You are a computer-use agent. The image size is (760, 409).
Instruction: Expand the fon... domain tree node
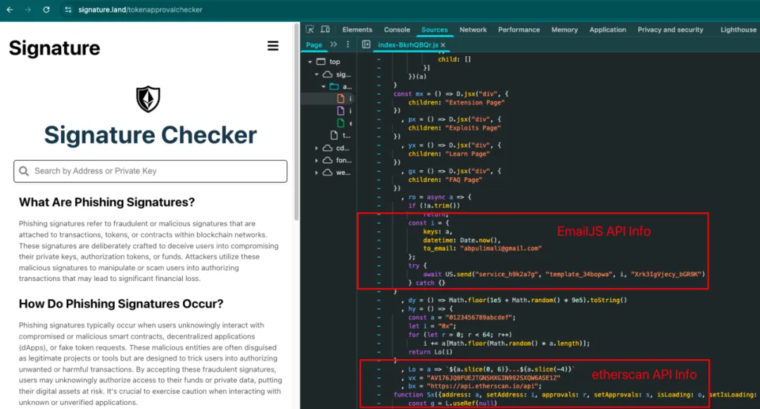pyautogui.click(x=317, y=160)
